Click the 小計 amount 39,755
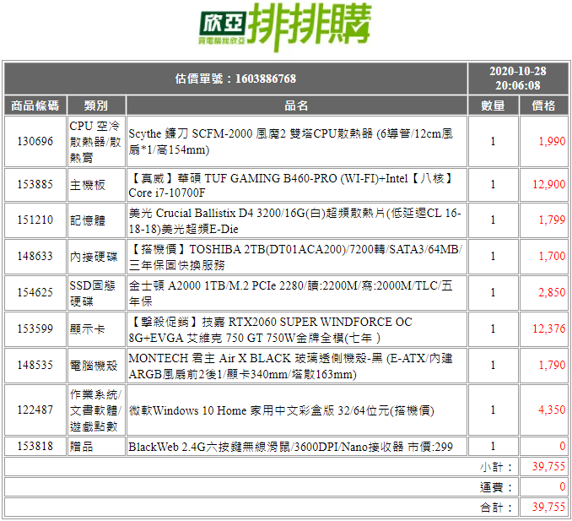Screen dimensions: 572x521 coord(549,467)
